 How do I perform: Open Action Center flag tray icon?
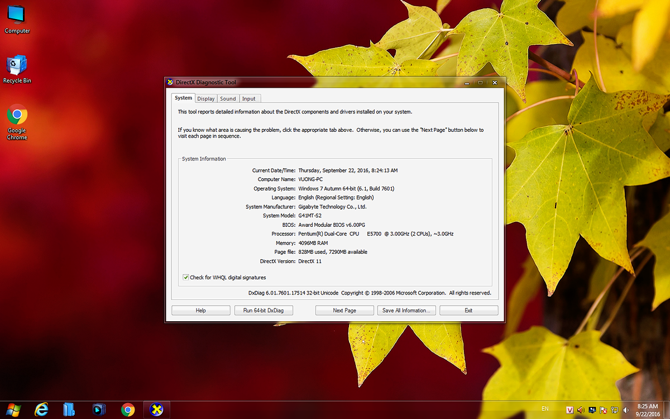click(604, 410)
